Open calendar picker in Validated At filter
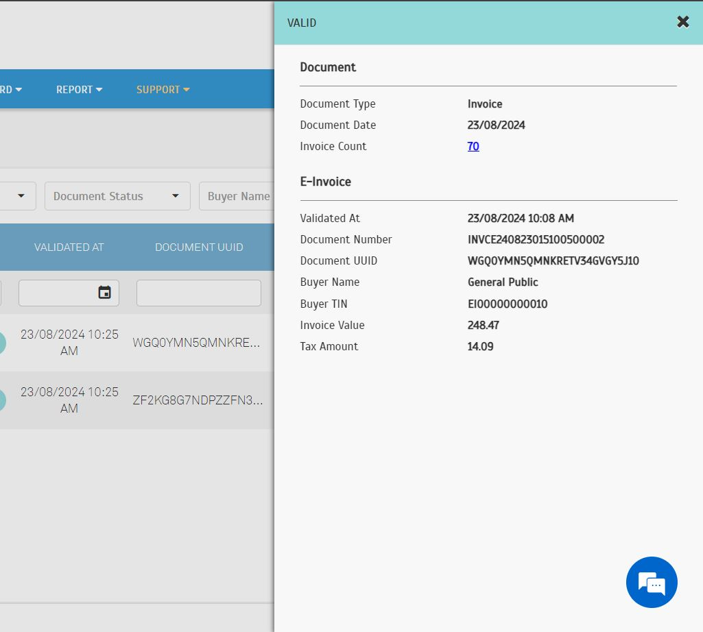The width and height of the screenshot is (703, 632). click(104, 293)
